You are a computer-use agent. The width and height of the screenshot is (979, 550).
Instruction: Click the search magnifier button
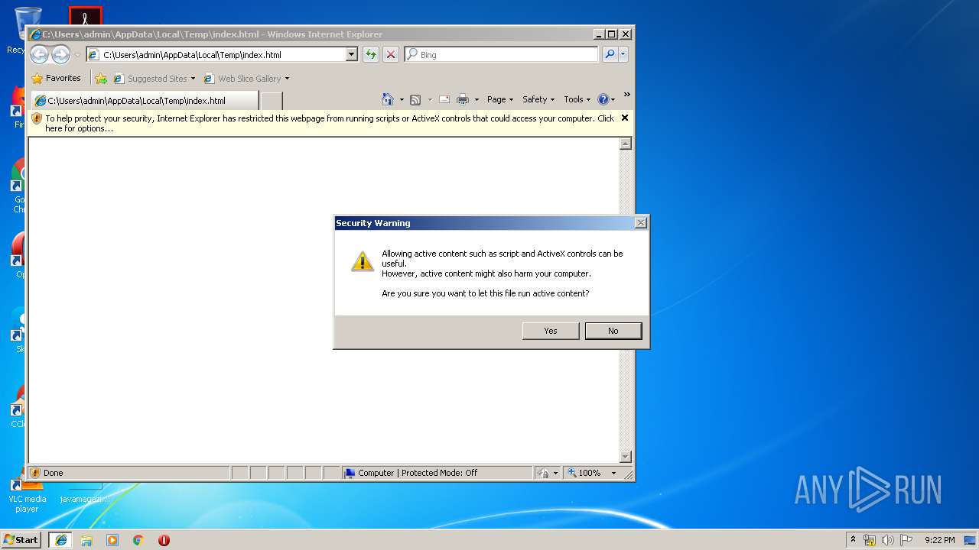[610, 54]
